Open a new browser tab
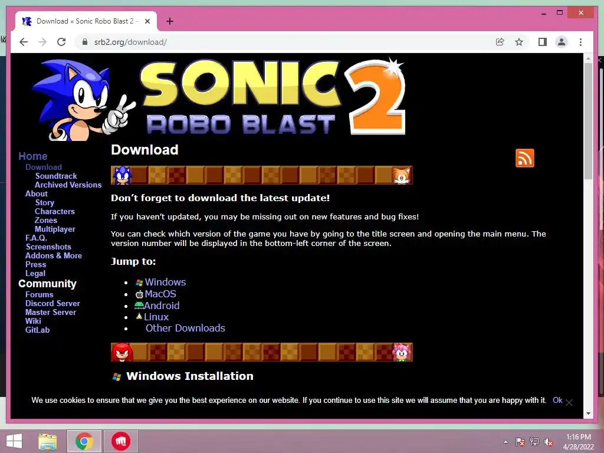The height and width of the screenshot is (453, 604). pos(169,21)
